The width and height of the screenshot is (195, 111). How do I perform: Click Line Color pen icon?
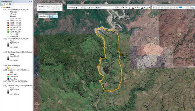[x=142, y=8]
